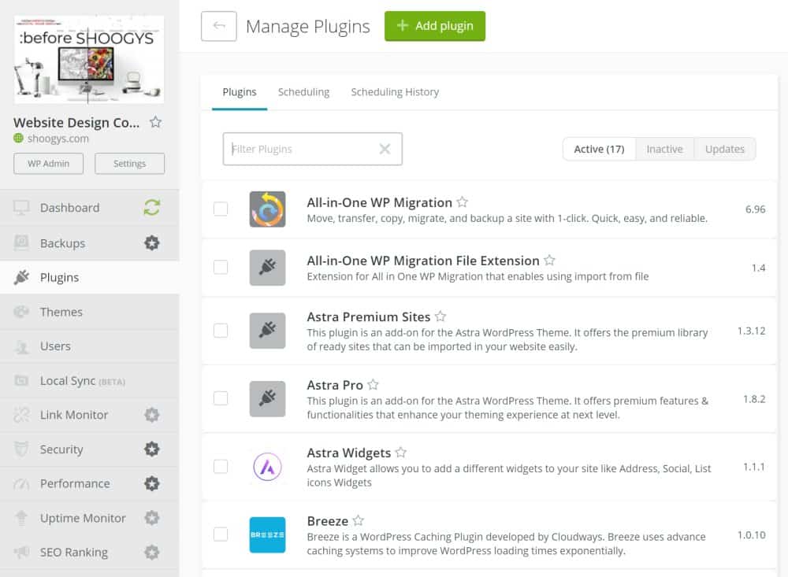Click the green globe icon beside shoogys.com
Screen dimensions: 788x577
coord(19,138)
